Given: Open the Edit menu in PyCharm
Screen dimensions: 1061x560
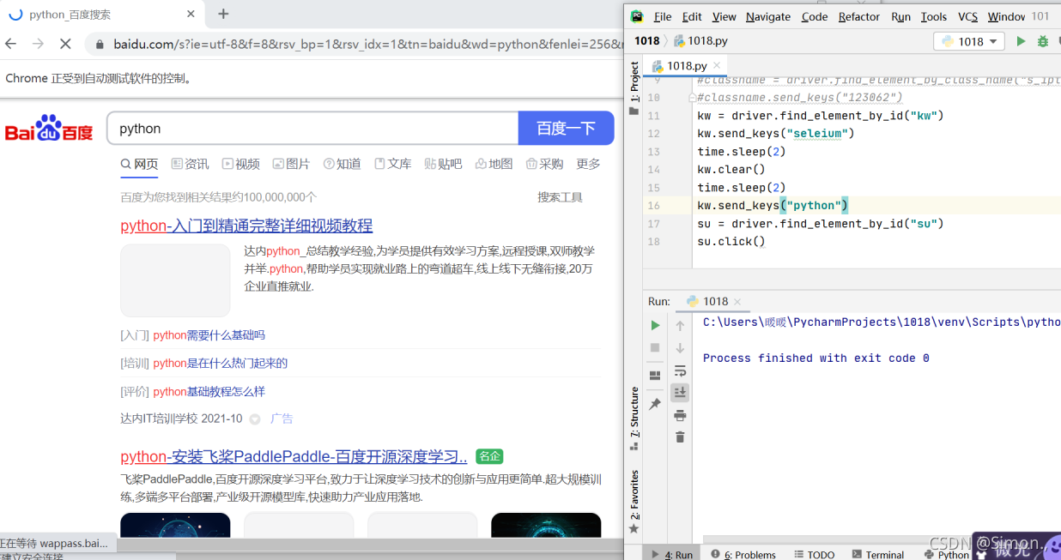Looking at the screenshot, I should pos(692,16).
